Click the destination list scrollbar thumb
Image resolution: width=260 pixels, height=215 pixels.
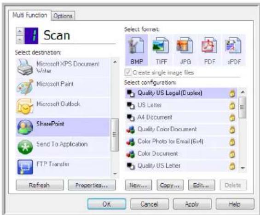coord(115,135)
